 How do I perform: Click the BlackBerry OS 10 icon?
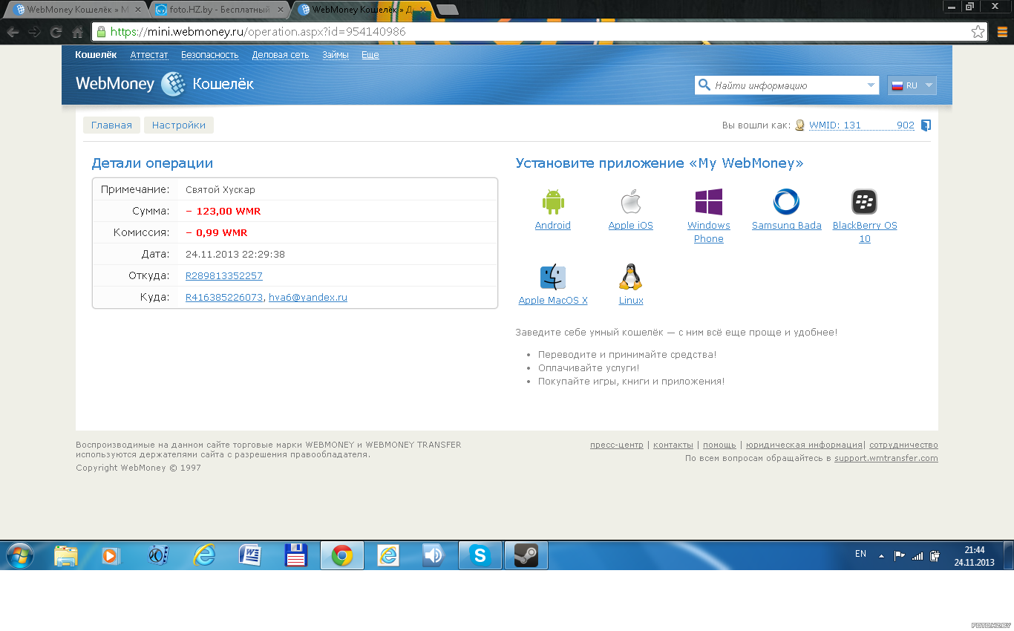pos(864,202)
